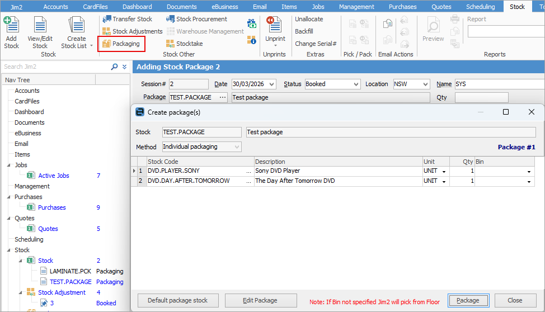Screen dimensions: 545x312
Task: Click the search magnifier icon
Action: click(115, 67)
